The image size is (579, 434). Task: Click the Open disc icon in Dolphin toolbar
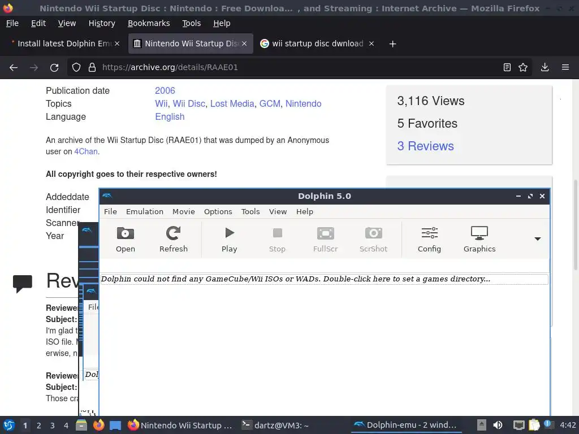pos(125,239)
